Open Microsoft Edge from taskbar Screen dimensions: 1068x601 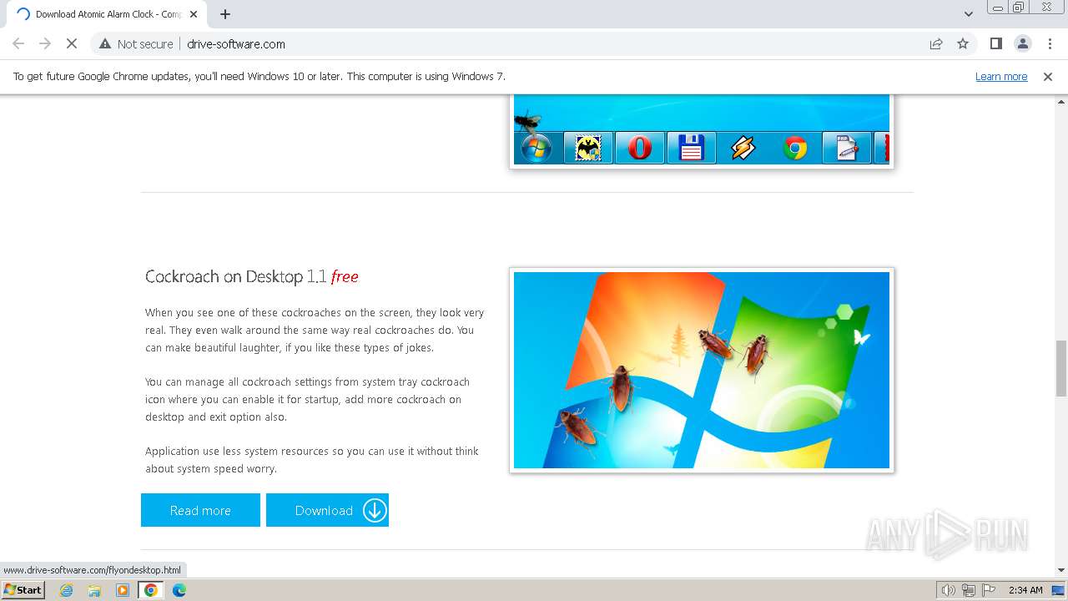click(x=179, y=590)
